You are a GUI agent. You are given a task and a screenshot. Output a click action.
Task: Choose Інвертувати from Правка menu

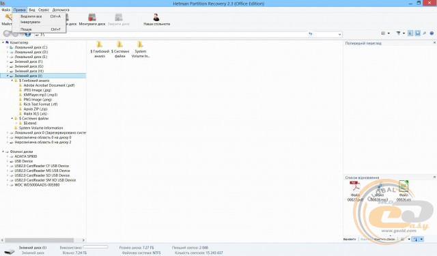pos(39,22)
